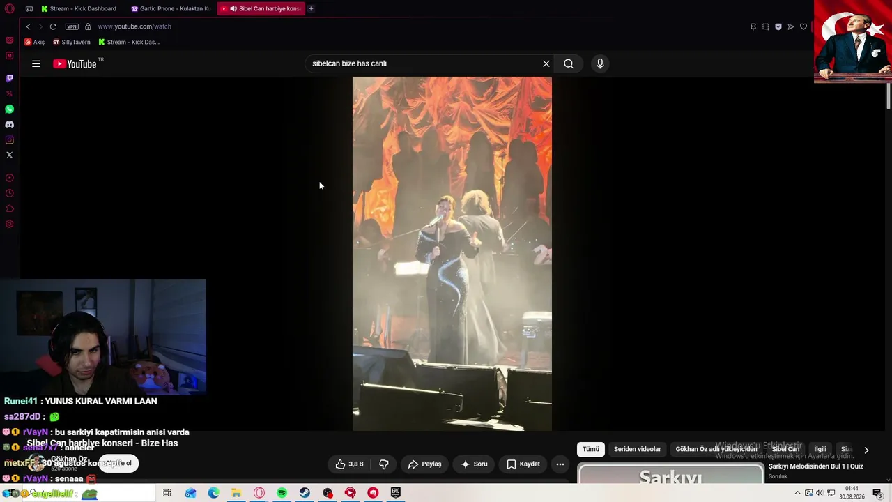Toggle Opera ad blocker shield
The image size is (892, 502).
tap(778, 26)
